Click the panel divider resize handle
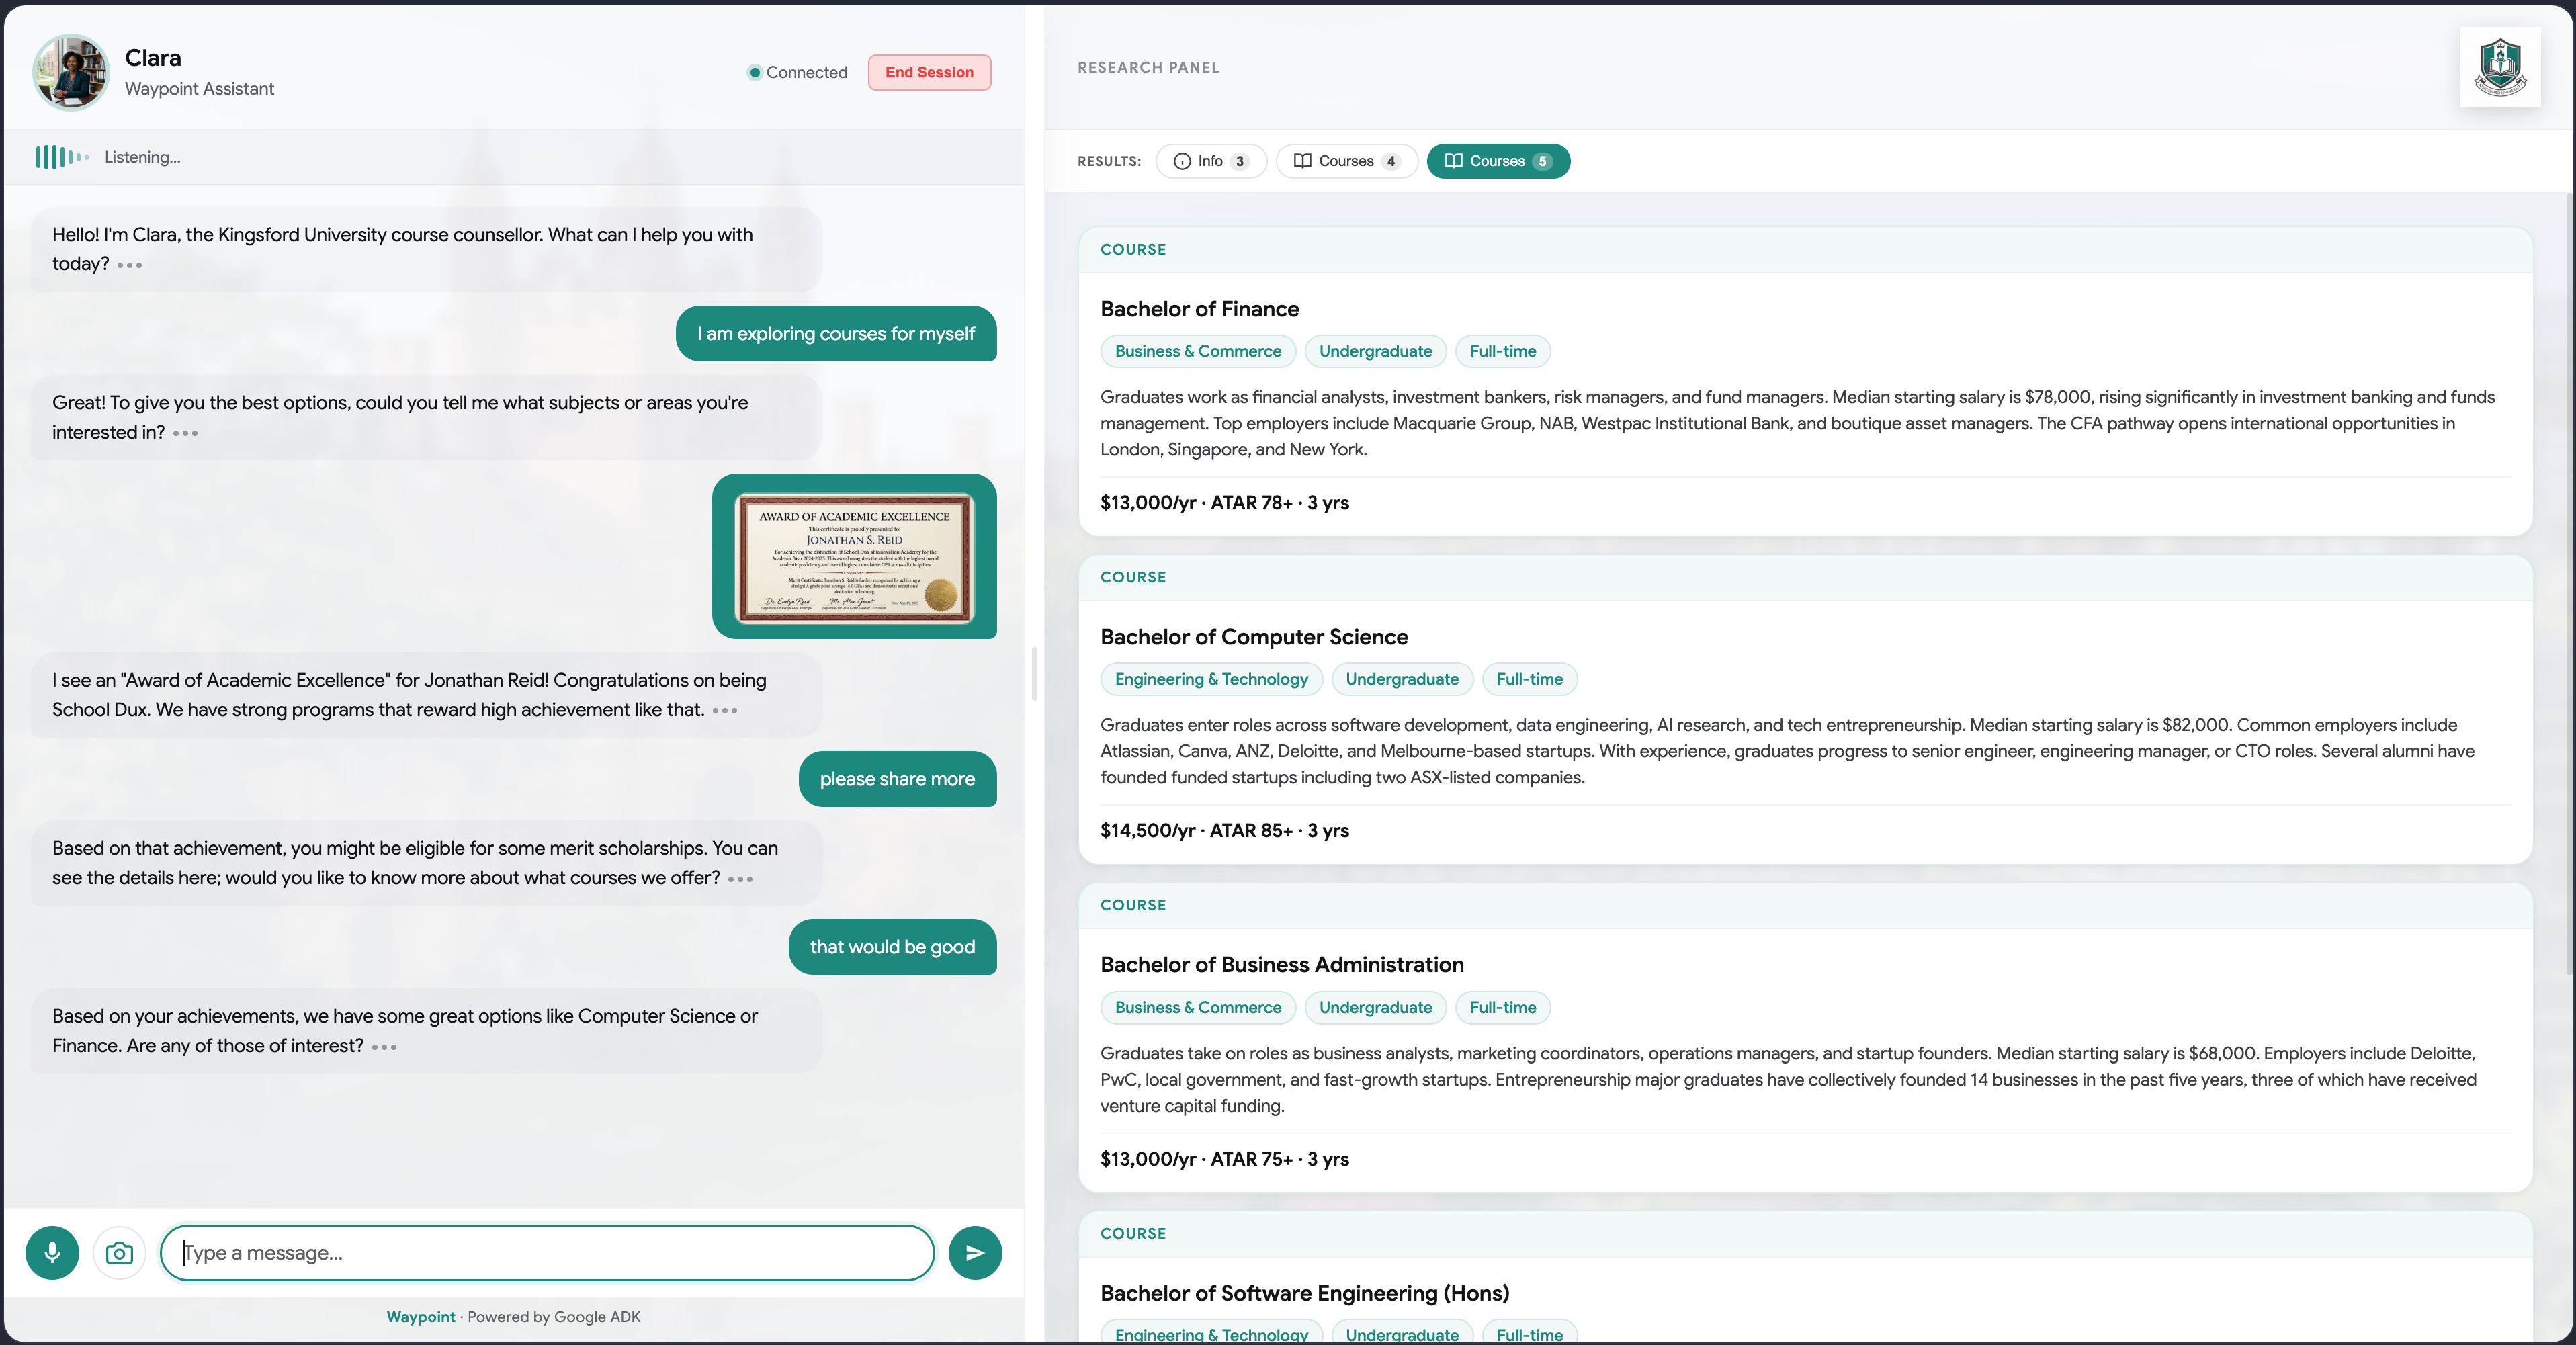This screenshot has width=2576, height=1345. (1034, 673)
